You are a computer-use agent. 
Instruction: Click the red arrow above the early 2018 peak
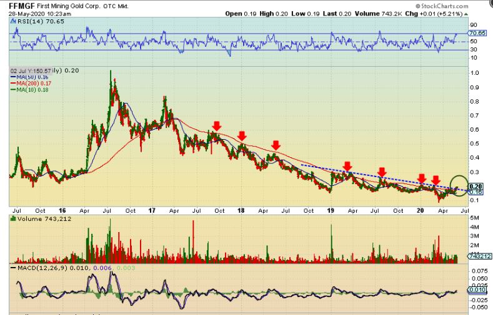tap(241, 136)
